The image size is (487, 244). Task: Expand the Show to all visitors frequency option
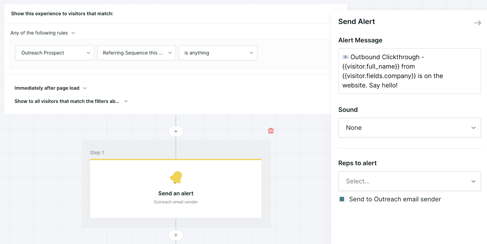[71, 101]
